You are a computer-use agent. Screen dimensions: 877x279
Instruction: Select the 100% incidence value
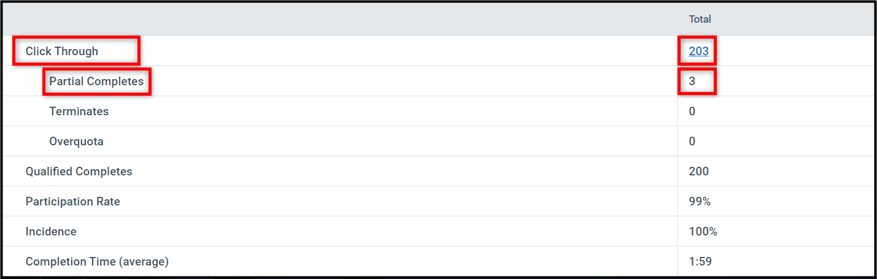[x=703, y=232]
